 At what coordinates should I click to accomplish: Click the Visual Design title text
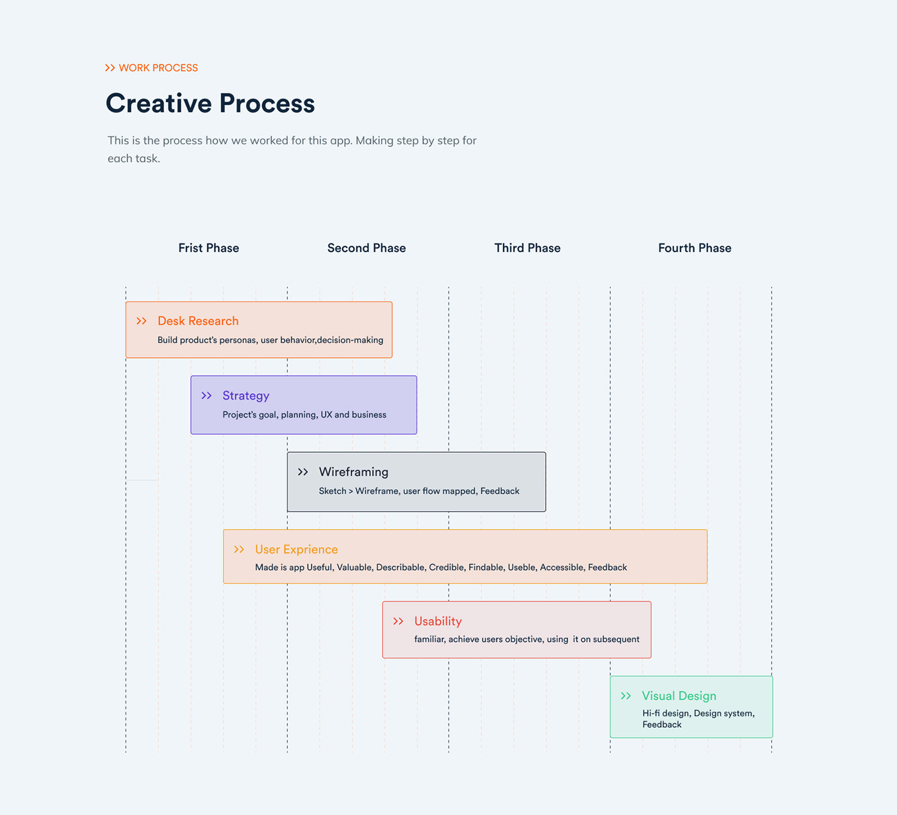pyautogui.click(x=679, y=696)
